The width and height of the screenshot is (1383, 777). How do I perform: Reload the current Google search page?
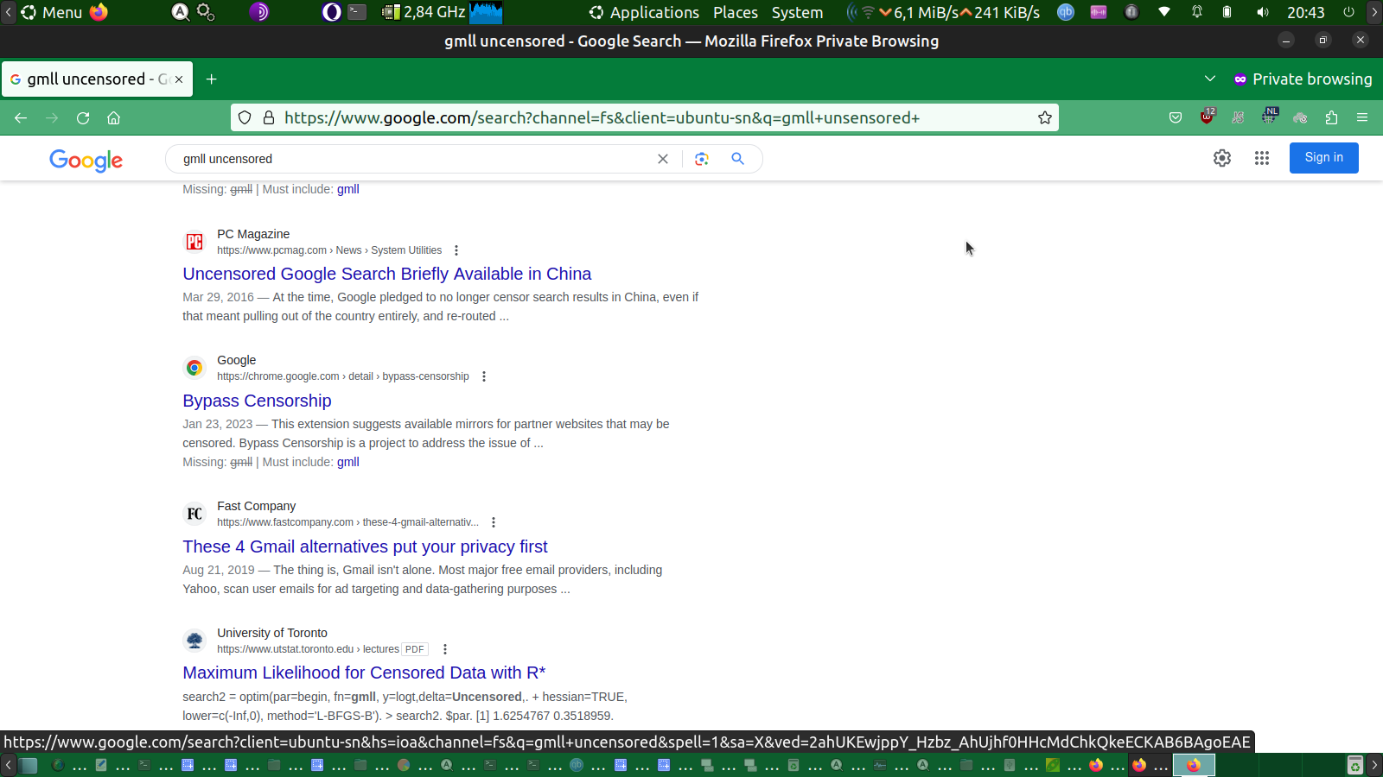(83, 117)
